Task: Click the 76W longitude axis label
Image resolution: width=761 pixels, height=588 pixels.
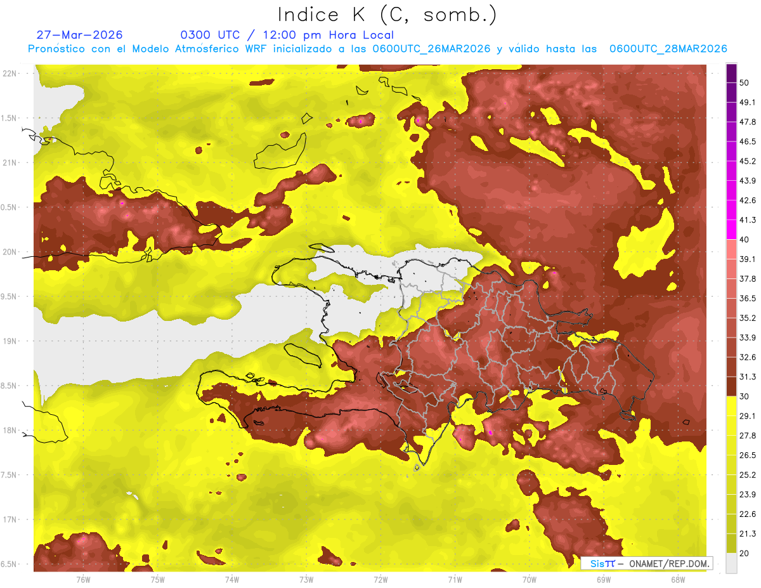Action: (83, 579)
